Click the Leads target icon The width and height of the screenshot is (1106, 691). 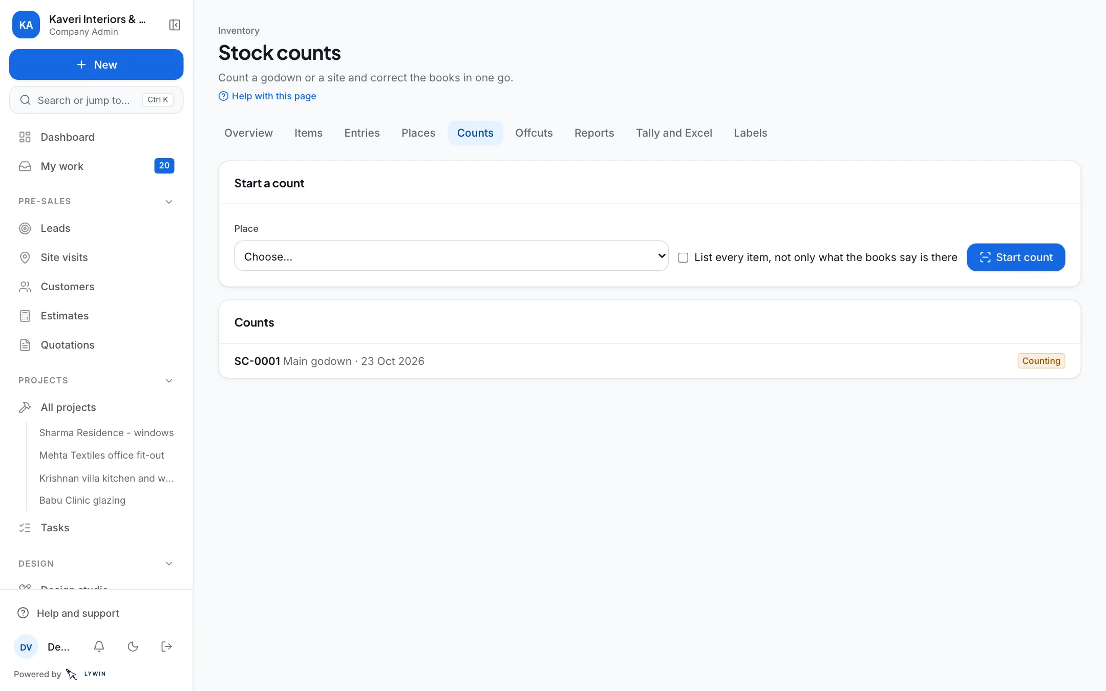(x=25, y=228)
